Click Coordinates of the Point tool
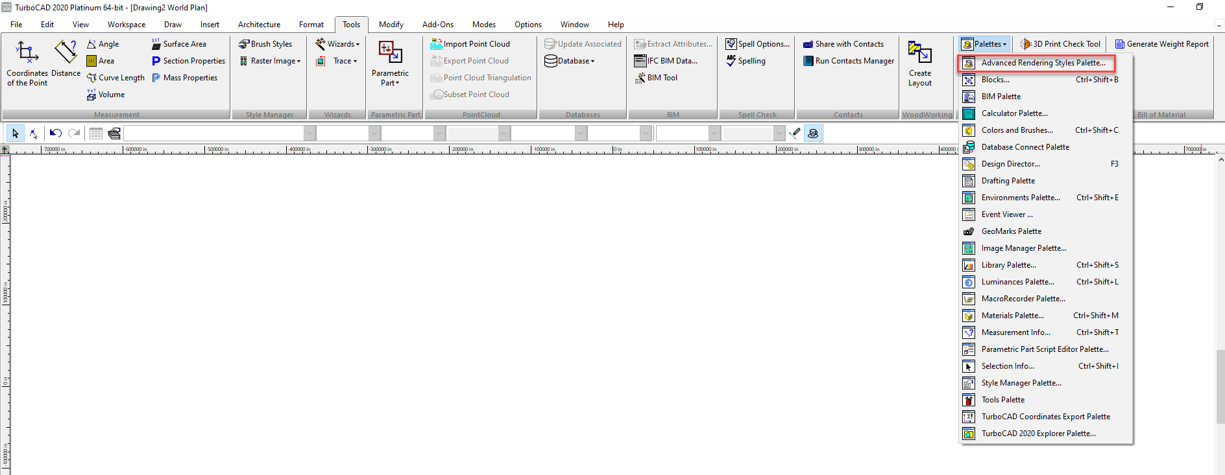The width and height of the screenshot is (1225, 475). coord(27,64)
